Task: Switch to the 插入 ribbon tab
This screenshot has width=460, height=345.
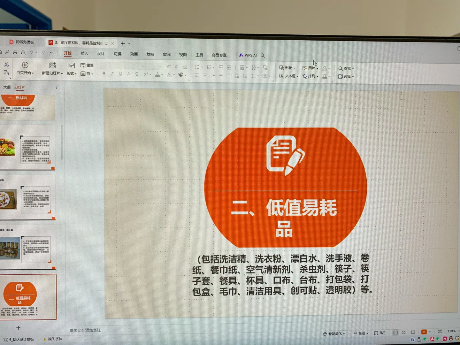Action: [x=84, y=54]
